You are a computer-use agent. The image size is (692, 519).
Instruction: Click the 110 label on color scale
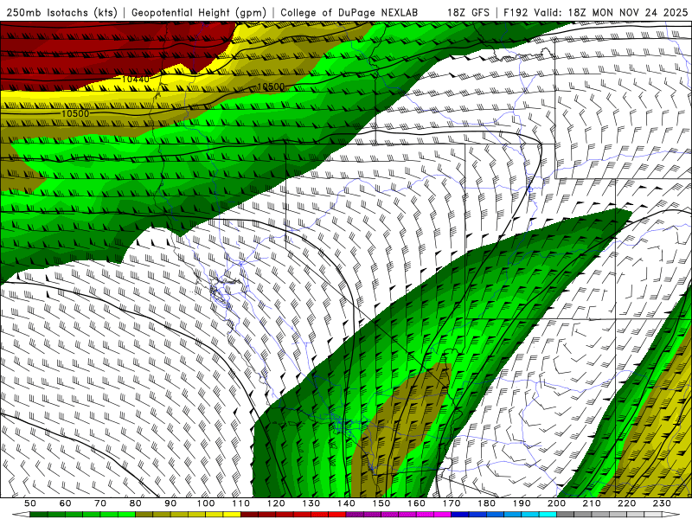[x=241, y=503]
